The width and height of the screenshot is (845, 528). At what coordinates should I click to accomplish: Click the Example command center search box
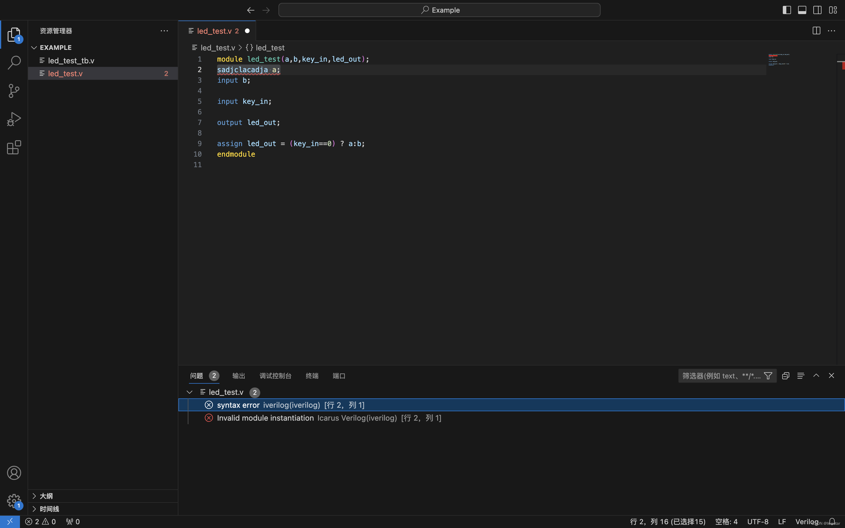tap(439, 10)
